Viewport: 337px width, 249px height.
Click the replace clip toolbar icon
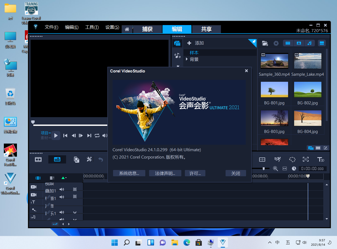[x=77, y=159]
